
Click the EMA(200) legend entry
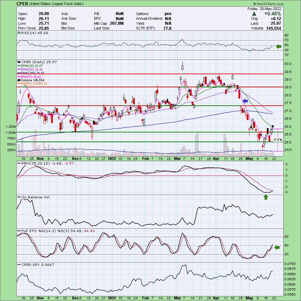click(x=31, y=73)
